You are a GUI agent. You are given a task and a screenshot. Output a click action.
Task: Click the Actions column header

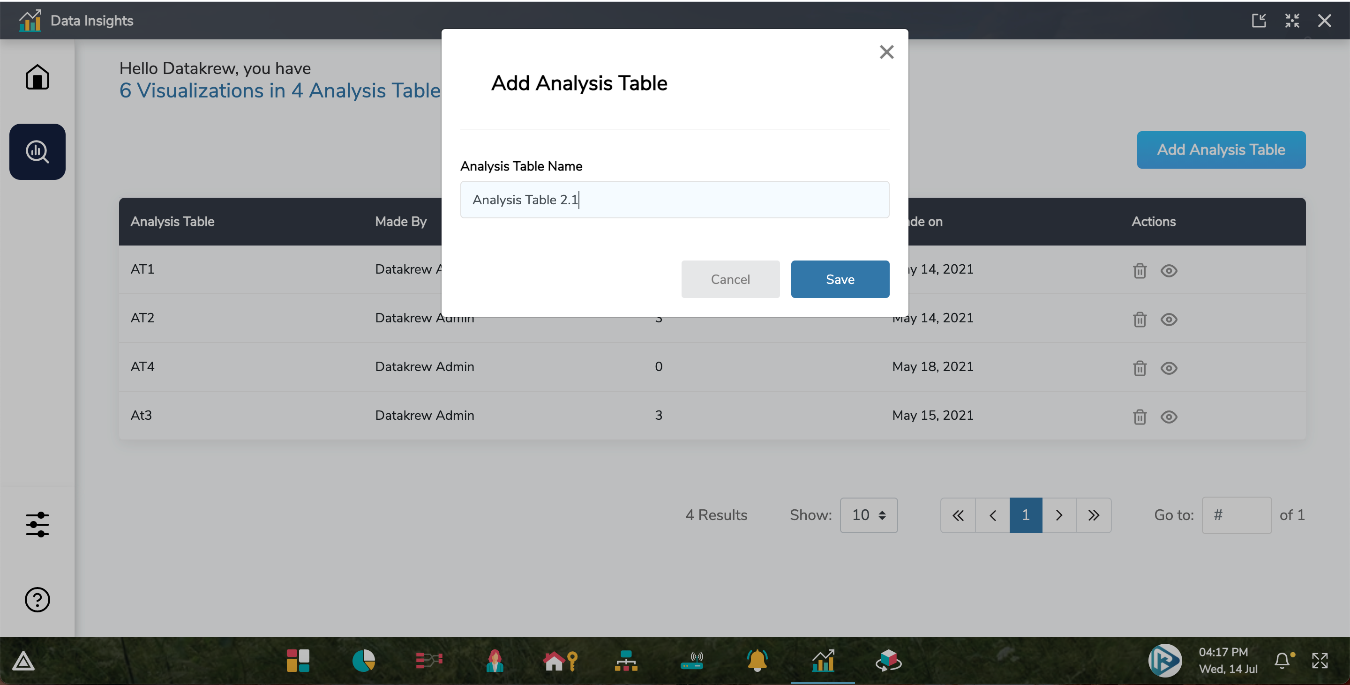1154,222
